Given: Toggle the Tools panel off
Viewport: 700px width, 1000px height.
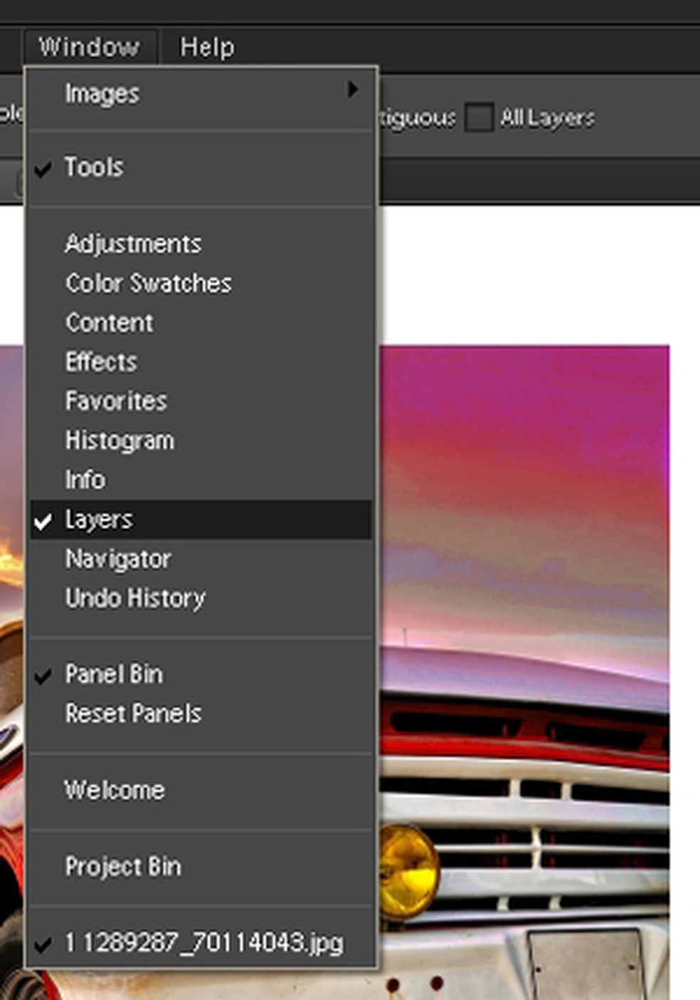Looking at the screenshot, I should pos(94,167).
